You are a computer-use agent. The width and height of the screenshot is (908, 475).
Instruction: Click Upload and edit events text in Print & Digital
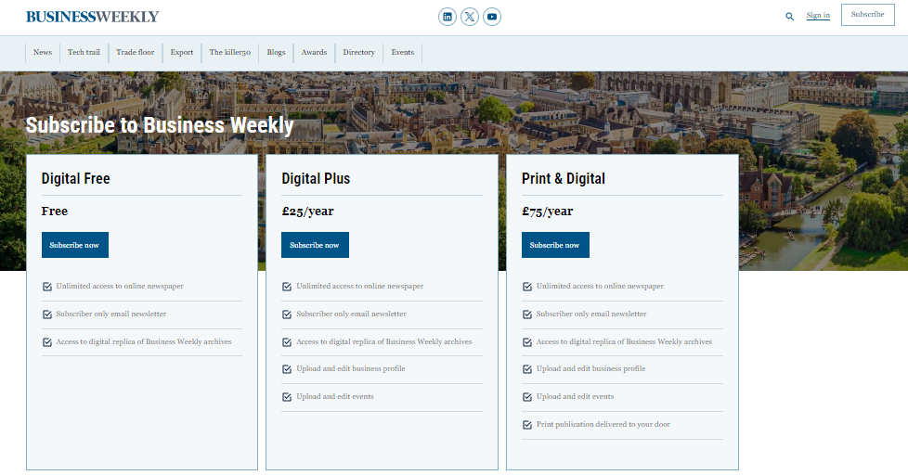575,396
